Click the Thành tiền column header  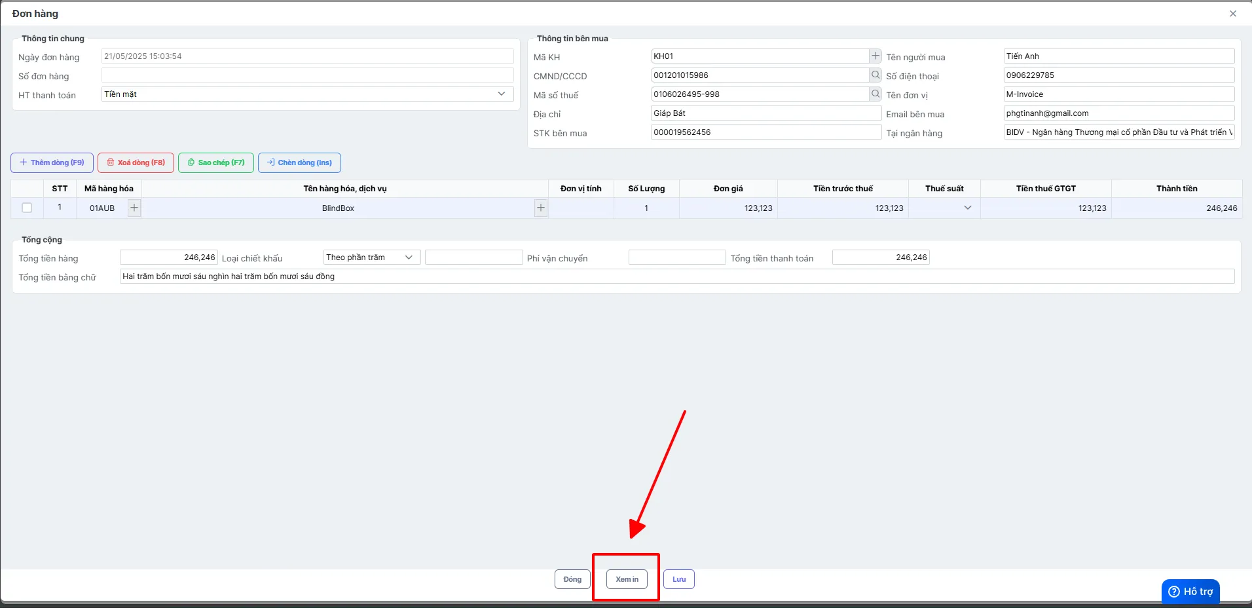click(x=1177, y=189)
